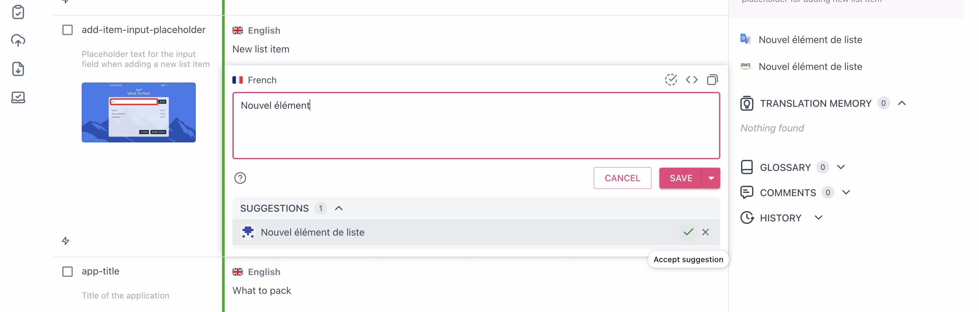Dismiss the machine translation suggestion
Screen dimensions: 979x312
tap(706, 232)
